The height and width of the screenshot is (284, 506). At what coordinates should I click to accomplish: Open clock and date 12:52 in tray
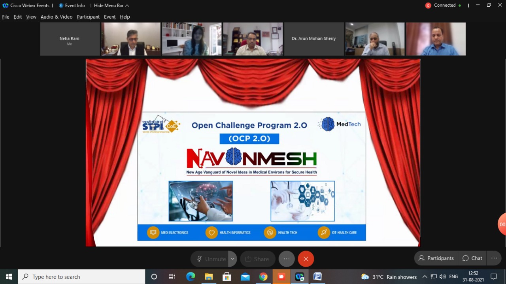click(473, 276)
